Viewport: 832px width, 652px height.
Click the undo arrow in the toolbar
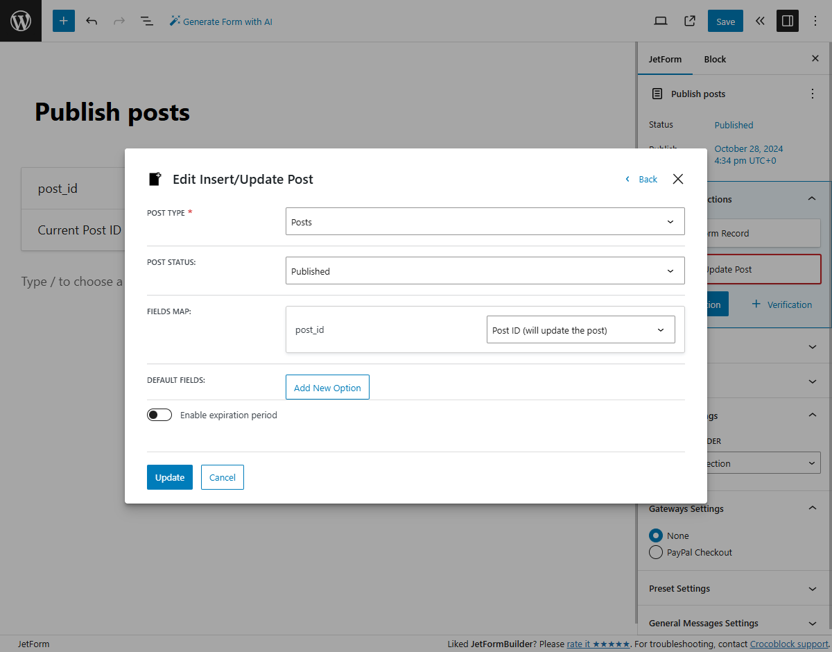click(x=92, y=21)
